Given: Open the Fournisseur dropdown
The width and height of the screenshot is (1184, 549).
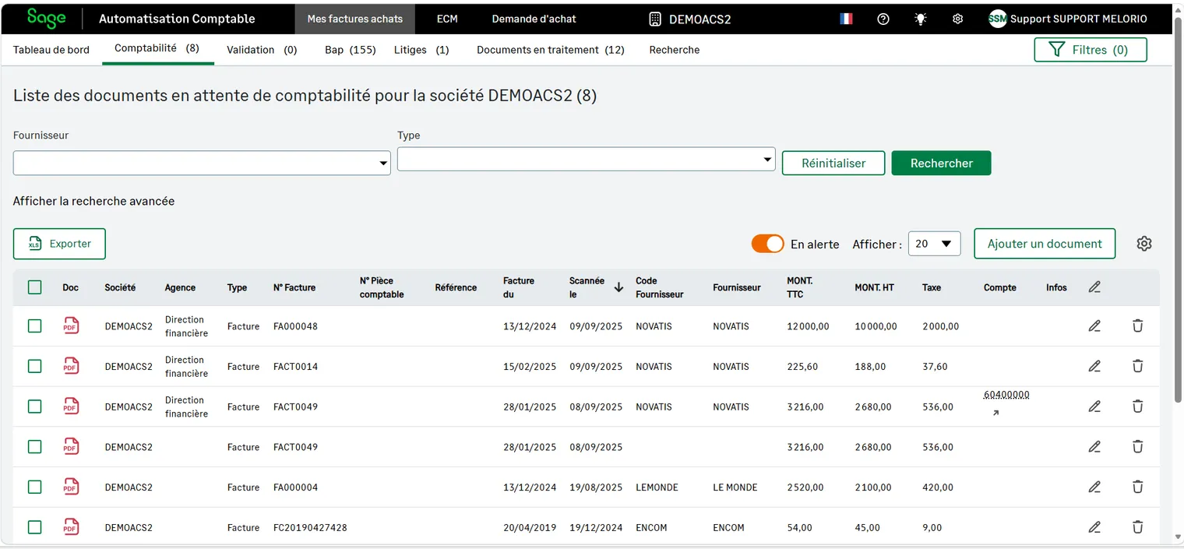Looking at the screenshot, I should [202, 163].
